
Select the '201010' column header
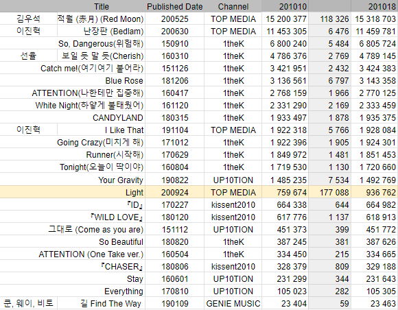[x=292, y=7]
